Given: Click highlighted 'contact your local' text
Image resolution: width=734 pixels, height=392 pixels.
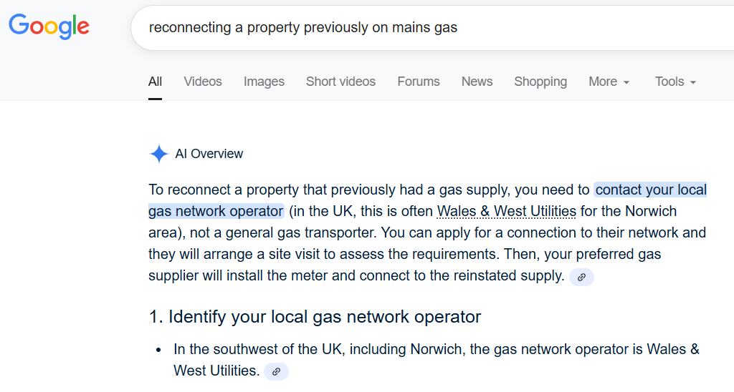Looking at the screenshot, I should pyautogui.click(x=650, y=190).
